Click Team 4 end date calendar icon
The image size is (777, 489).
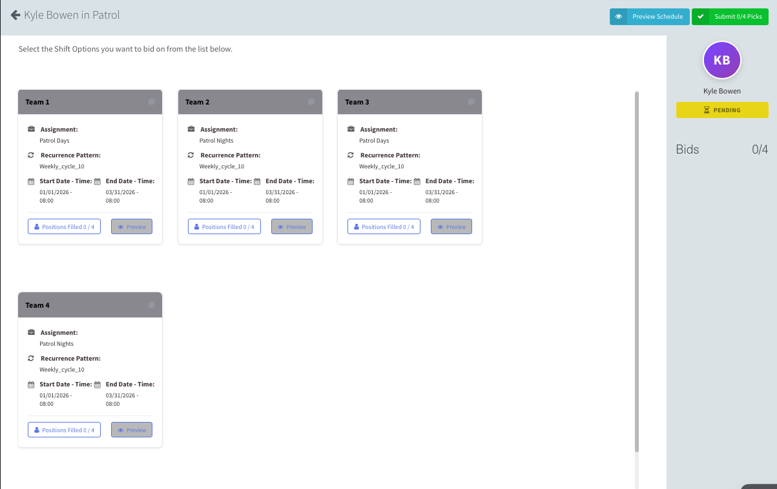tap(98, 384)
